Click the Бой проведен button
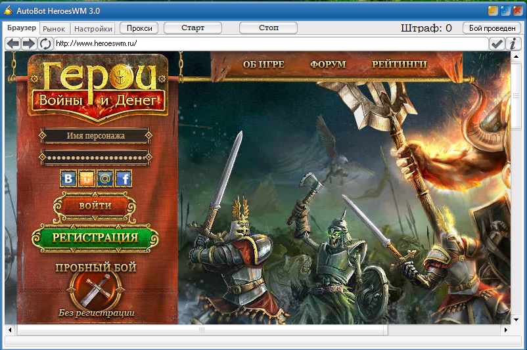527x350 pixels. click(492, 28)
